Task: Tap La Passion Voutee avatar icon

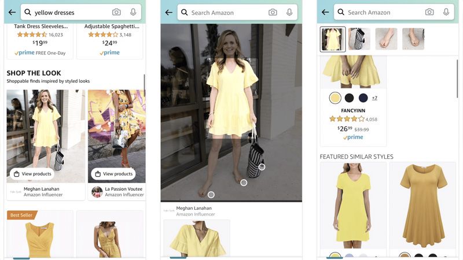Action: point(97,192)
